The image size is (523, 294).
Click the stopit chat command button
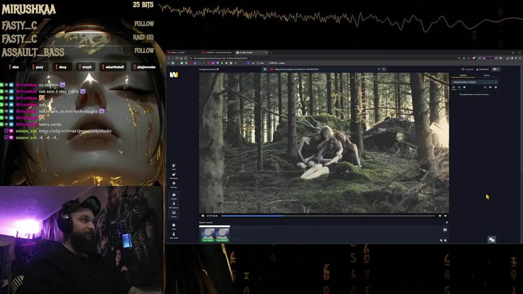tap(85, 67)
